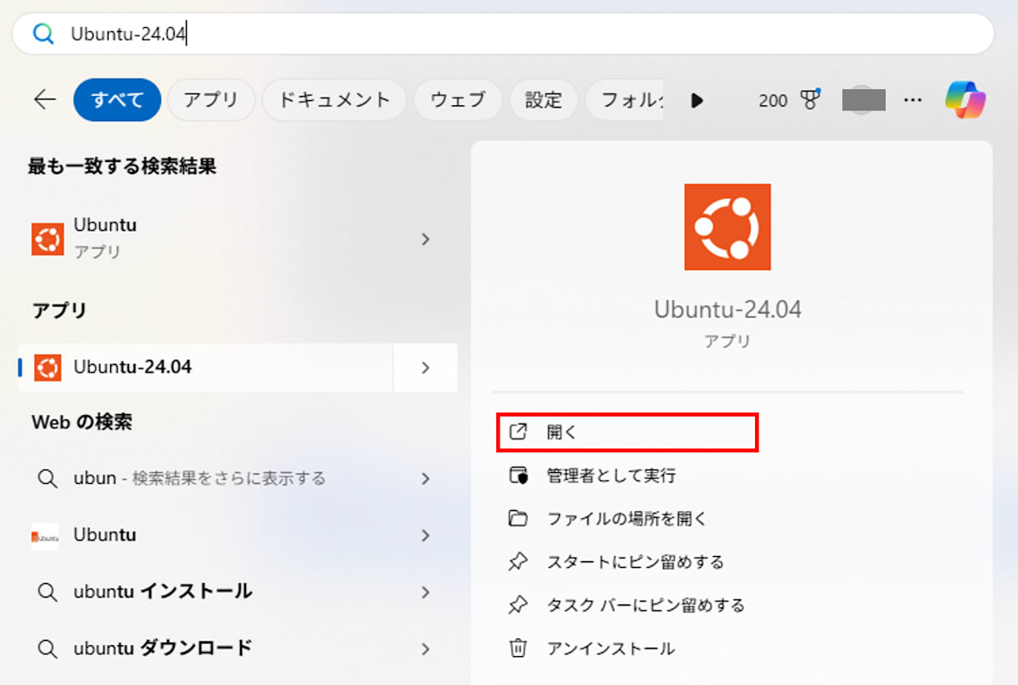The width and height of the screenshot is (1018, 685).
Task: Switch to the アプリ filter tab
Action: [x=210, y=100]
